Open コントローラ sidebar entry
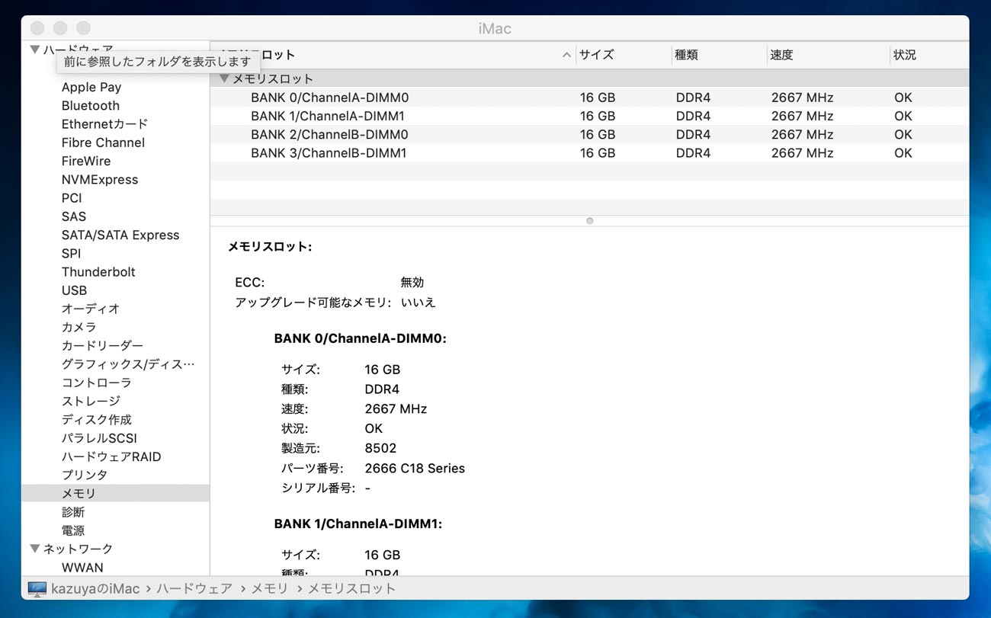Image resolution: width=991 pixels, height=618 pixels. (x=97, y=383)
